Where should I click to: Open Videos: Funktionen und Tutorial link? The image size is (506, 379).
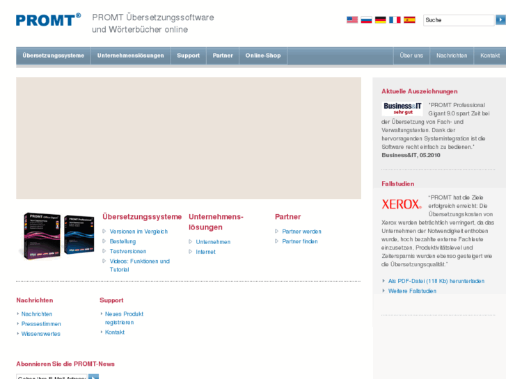[x=139, y=265]
